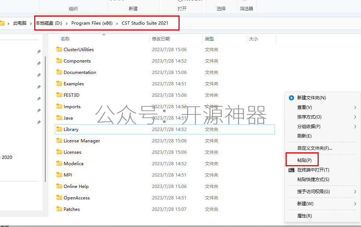Sort files by 名称 column header
This screenshot has height=227, width=361.
point(65,39)
